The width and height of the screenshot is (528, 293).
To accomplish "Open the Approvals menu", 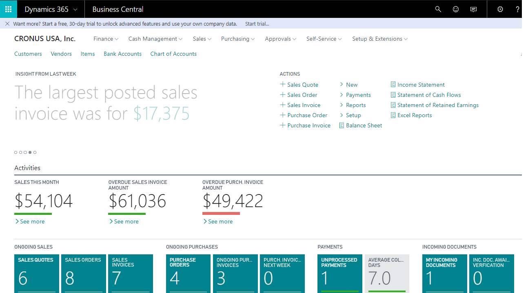I will 281,39.
